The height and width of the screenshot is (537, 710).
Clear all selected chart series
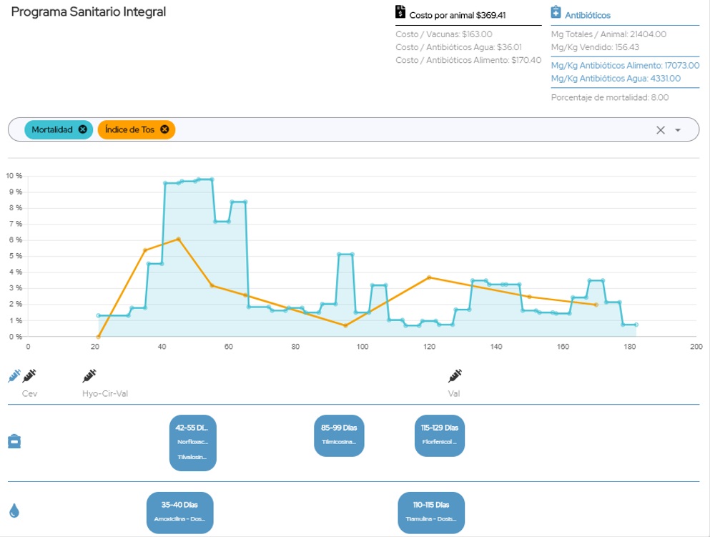[x=660, y=130]
